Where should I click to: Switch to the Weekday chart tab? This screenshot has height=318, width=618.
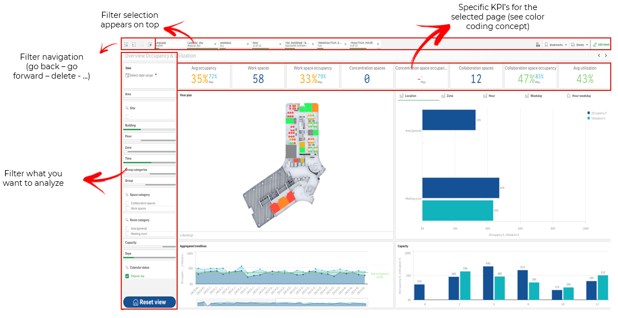click(x=534, y=95)
